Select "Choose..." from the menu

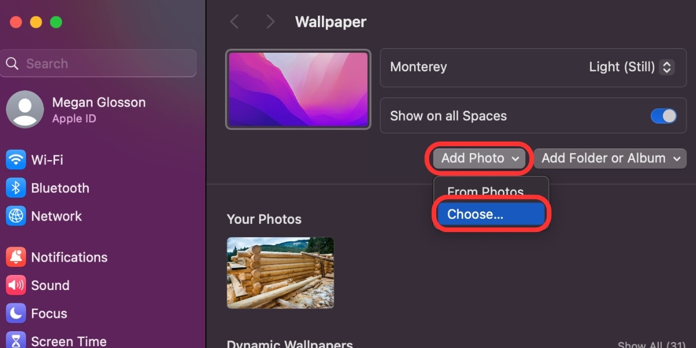click(x=490, y=213)
